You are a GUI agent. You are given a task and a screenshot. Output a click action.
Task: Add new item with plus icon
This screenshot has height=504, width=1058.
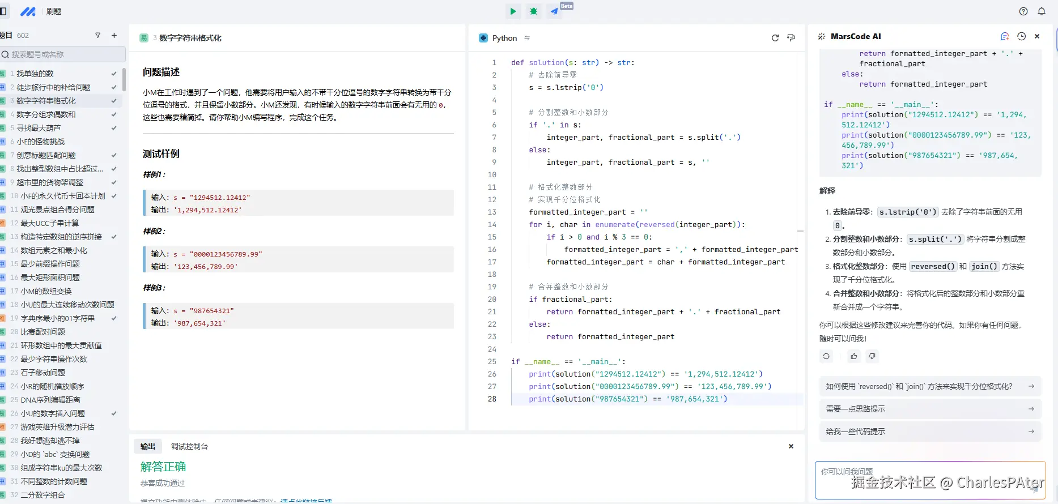point(114,35)
